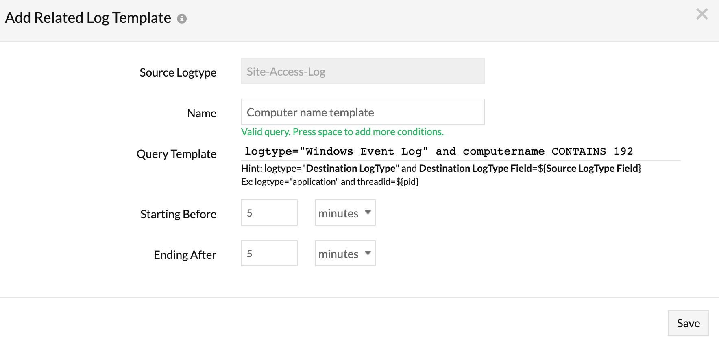Open the Starting Before minutes dropdown
The width and height of the screenshot is (719, 346).
[x=345, y=213]
